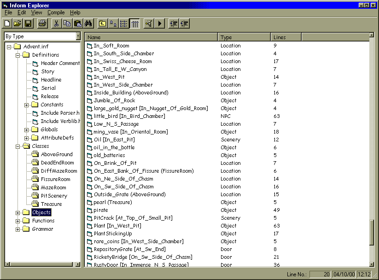Click the Paste clipboard icon
This screenshot has width=379, height=280.
tap(78, 23)
